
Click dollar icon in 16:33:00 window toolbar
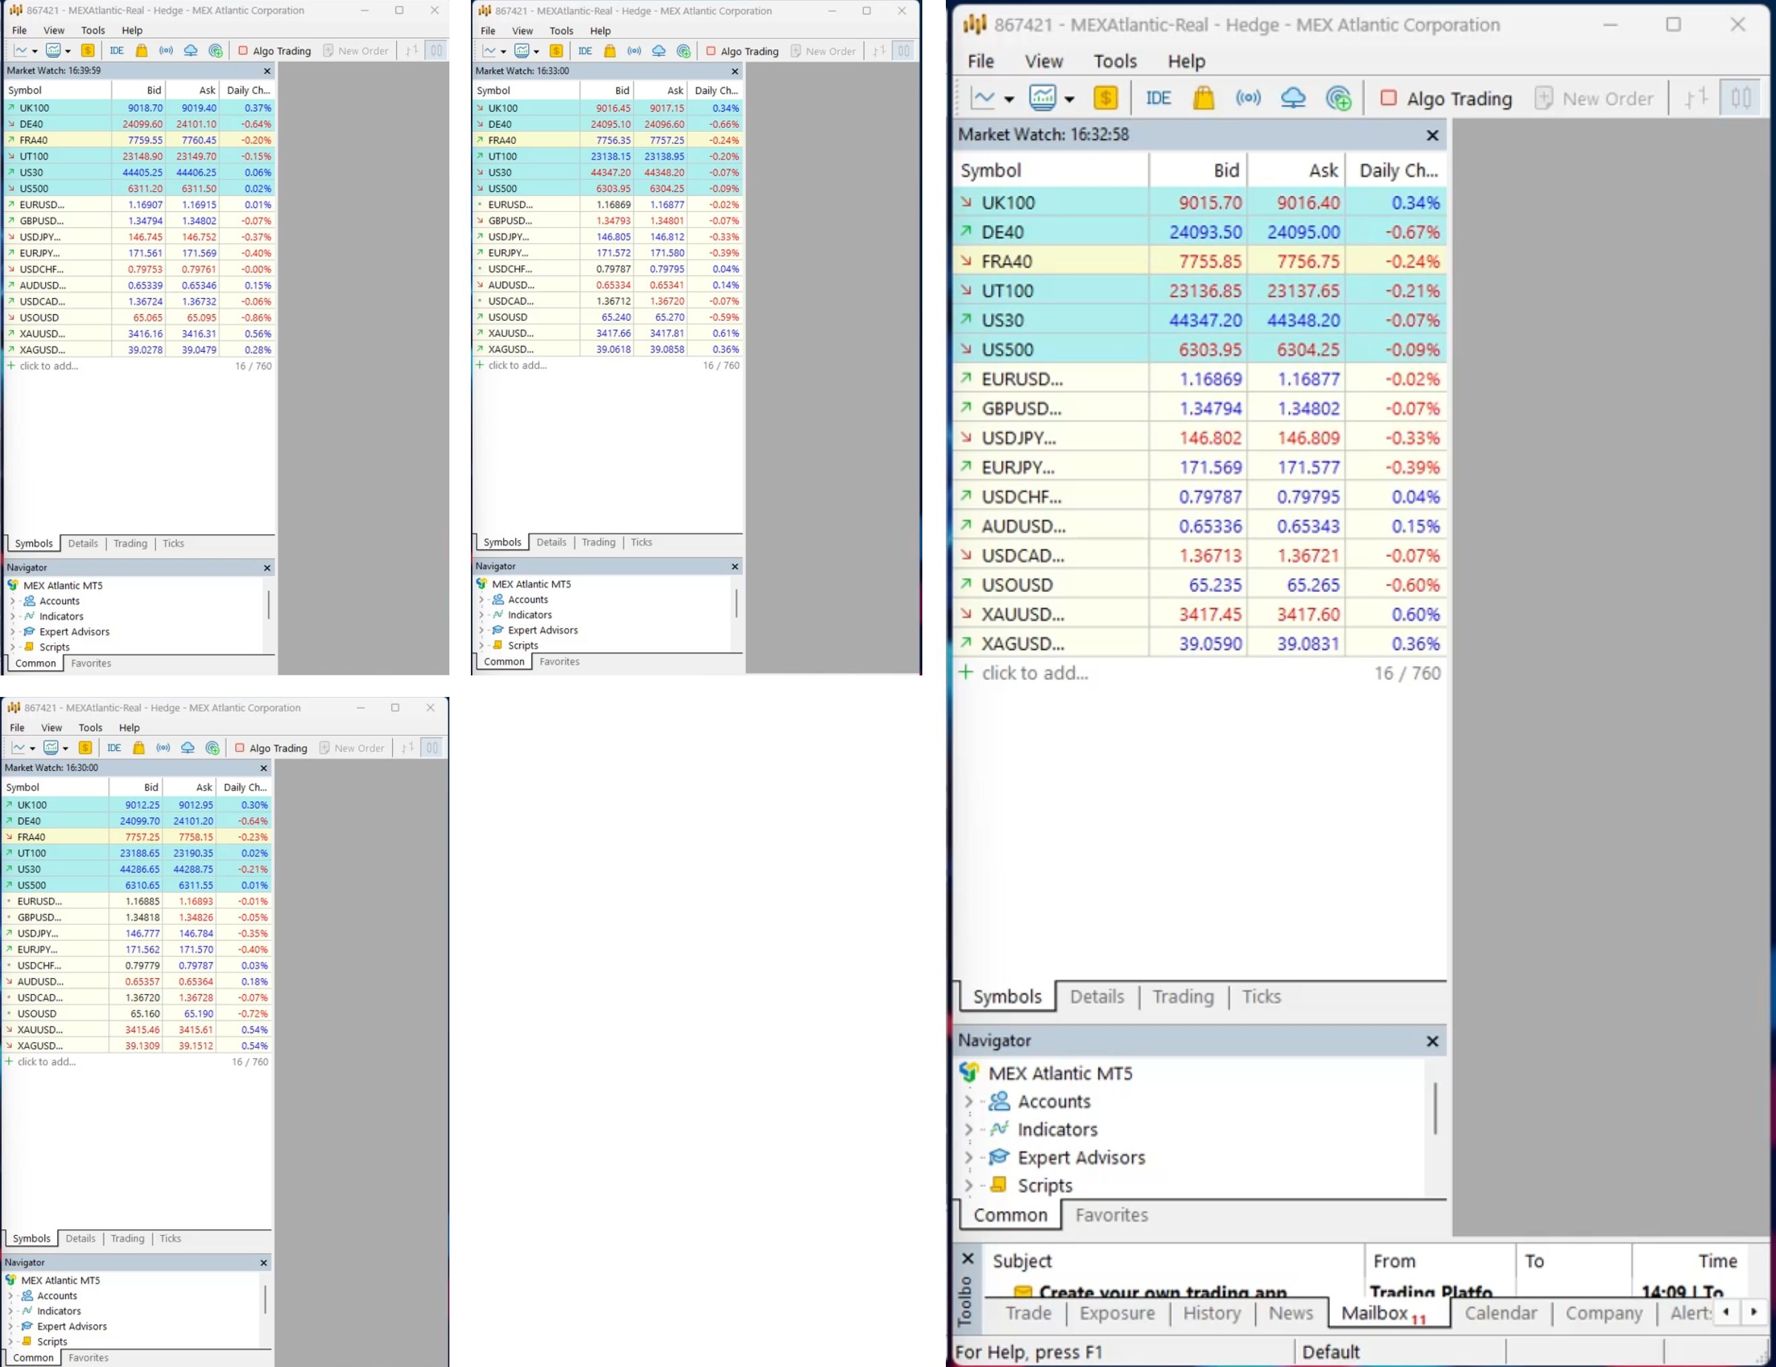[556, 50]
